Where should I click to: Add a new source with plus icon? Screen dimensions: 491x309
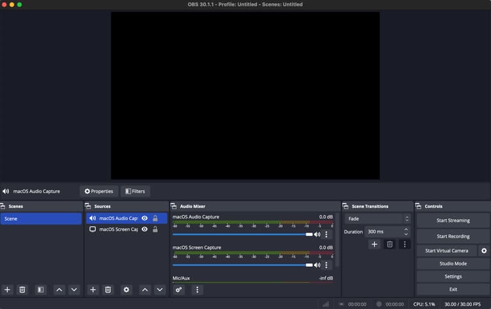93,290
